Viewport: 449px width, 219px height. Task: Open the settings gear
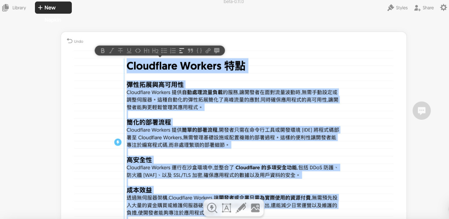443,7
